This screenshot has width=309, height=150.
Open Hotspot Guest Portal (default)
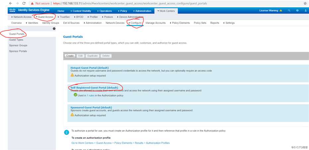point(90,68)
